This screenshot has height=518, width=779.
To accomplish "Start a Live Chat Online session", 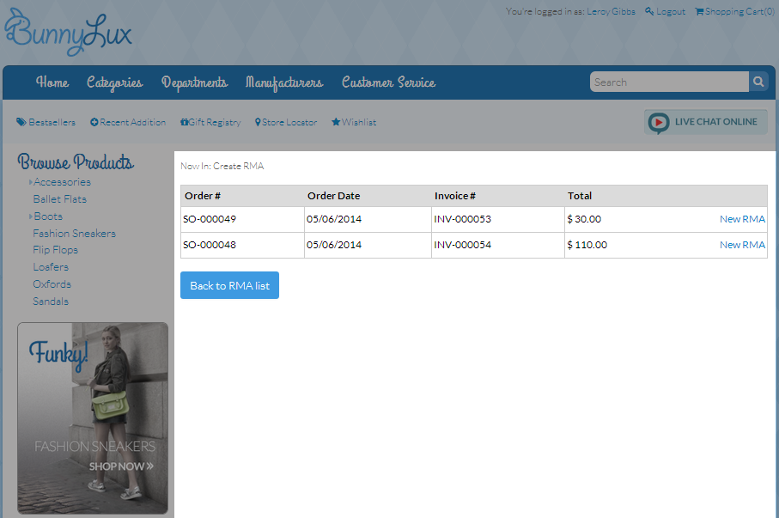I will [705, 122].
